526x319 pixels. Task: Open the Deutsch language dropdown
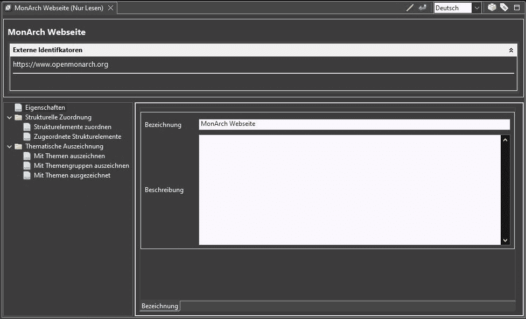click(476, 8)
